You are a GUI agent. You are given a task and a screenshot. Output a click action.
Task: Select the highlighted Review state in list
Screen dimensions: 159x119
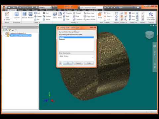pos(77,37)
